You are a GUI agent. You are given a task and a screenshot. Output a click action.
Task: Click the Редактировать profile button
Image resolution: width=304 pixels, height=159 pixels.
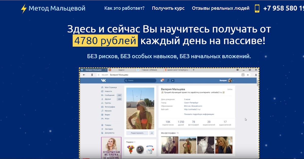(x=137, y=133)
